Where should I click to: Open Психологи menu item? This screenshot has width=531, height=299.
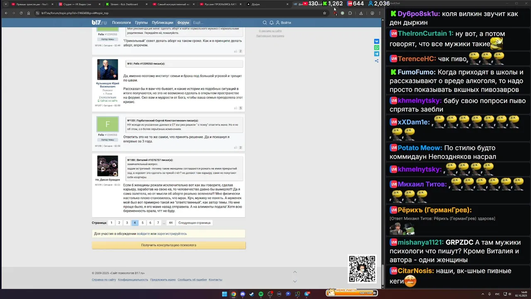tap(122, 22)
